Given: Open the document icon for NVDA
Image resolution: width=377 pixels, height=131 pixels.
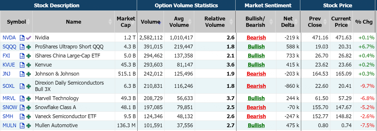Looking at the screenshot, I should point(22,38).
